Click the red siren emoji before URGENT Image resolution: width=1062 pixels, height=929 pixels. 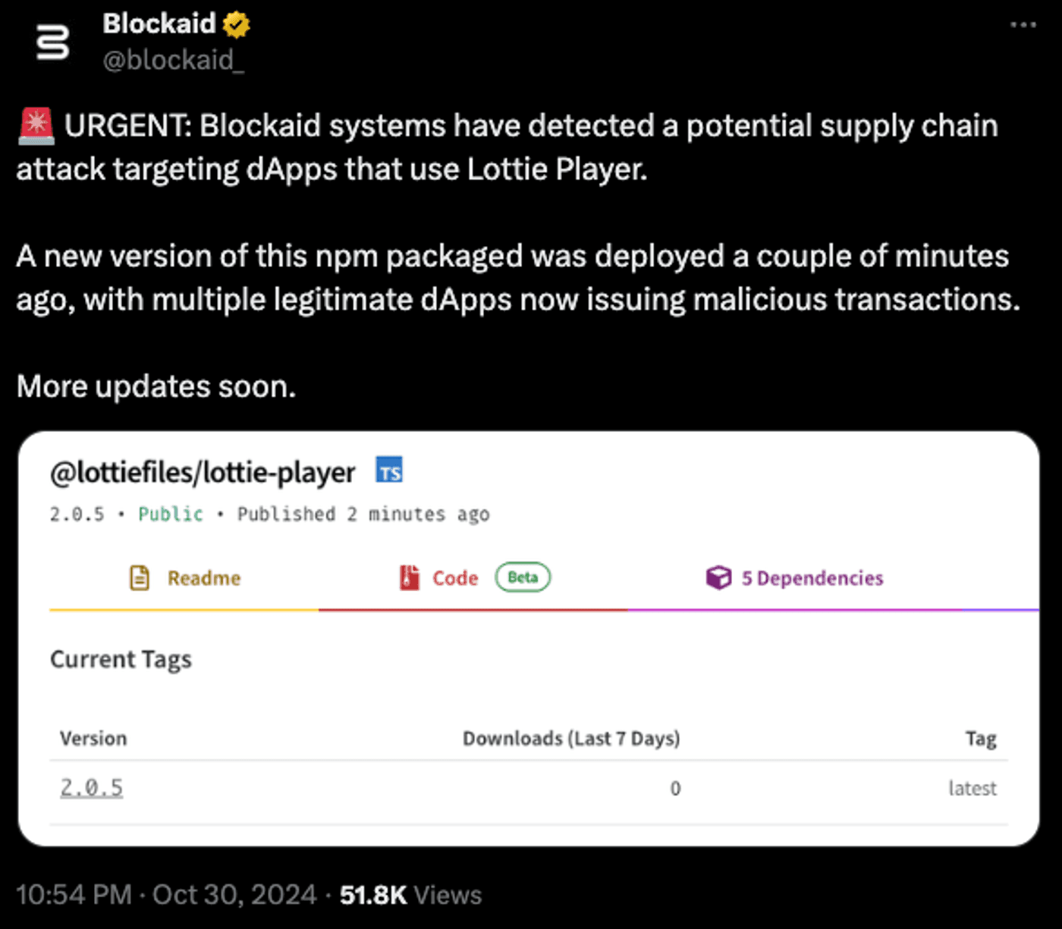click(36, 125)
